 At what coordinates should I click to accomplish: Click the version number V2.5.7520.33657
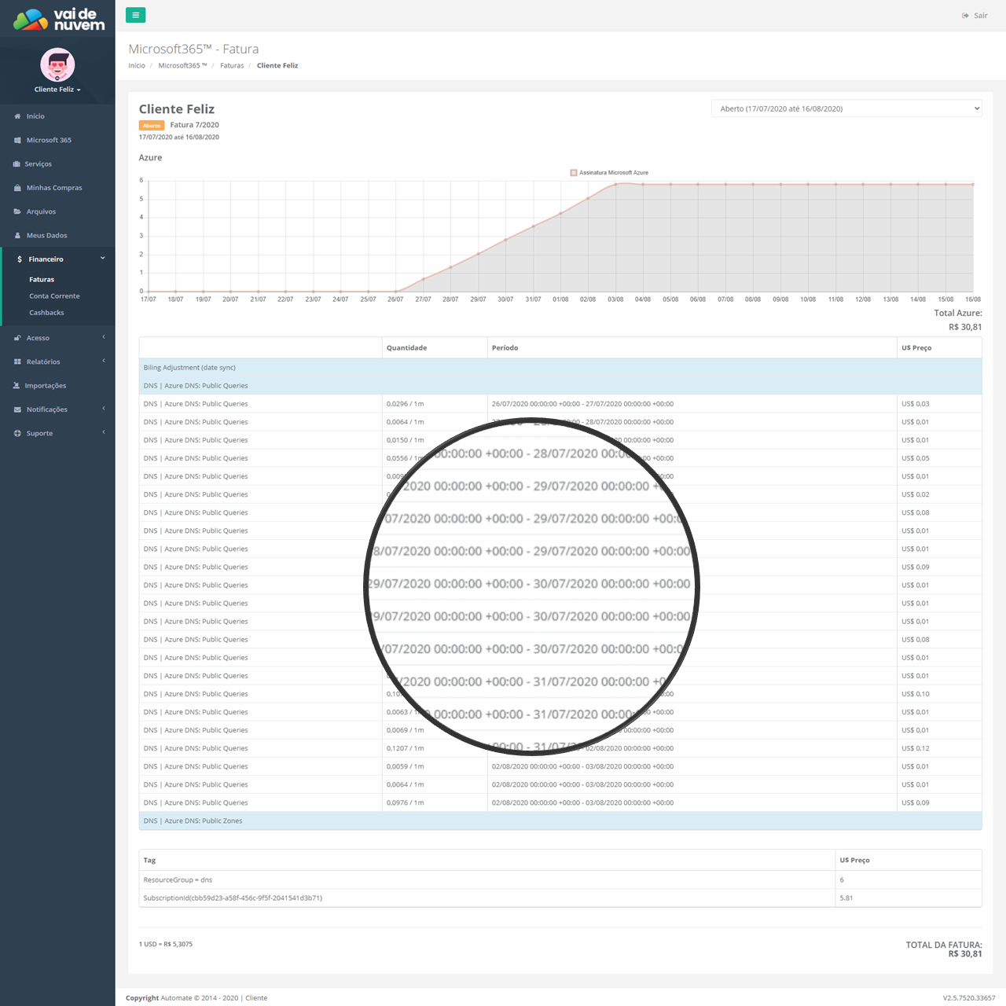coord(969,998)
